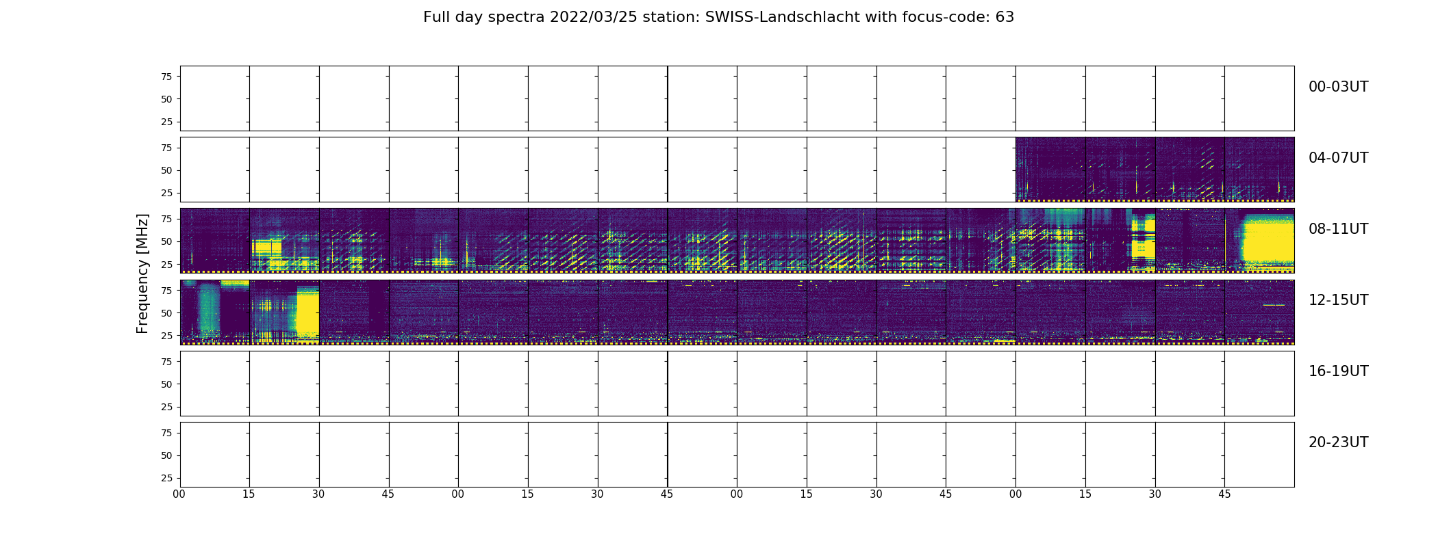Select the "12-15UT" row label
This screenshot has height=547, width=1438.
pos(1338,300)
